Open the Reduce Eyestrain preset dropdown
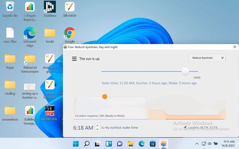The image size is (239, 149). (207, 58)
